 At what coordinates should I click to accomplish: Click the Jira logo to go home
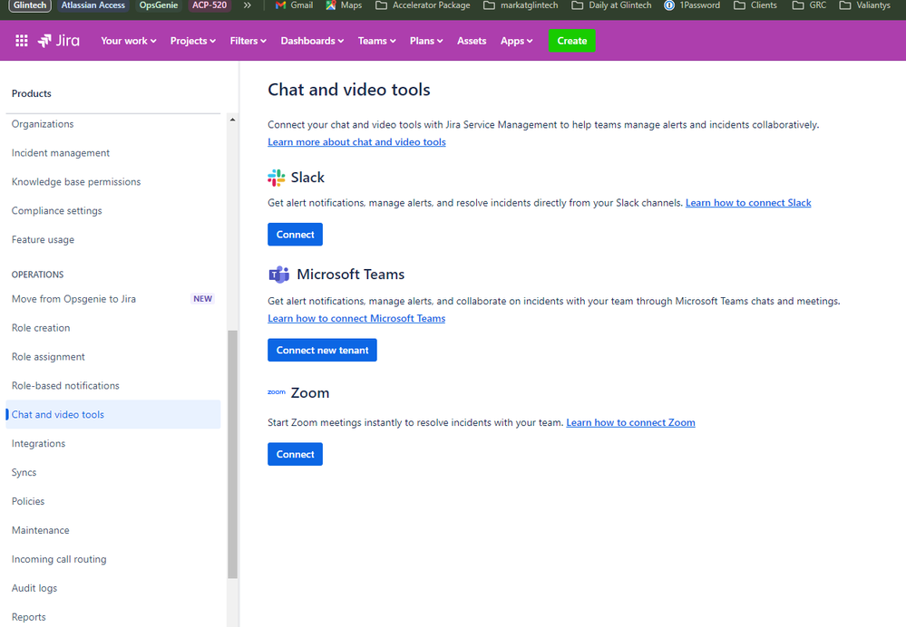(x=58, y=41)
